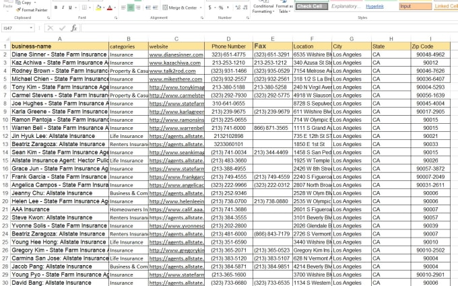Screen dimensions: 458x286
Task: Select zip code cell '90048-4962'
Action: tap(430, 55)
